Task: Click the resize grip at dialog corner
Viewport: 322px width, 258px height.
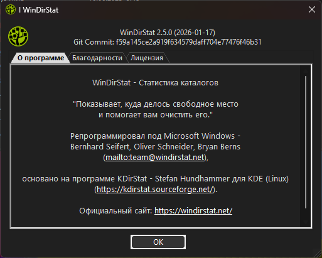Action: pos(317,253)
